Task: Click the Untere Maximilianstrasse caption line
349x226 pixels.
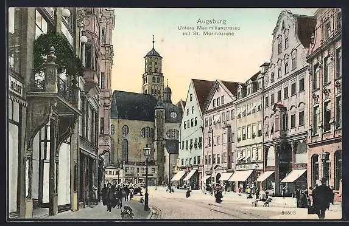Action: [209, 28]
